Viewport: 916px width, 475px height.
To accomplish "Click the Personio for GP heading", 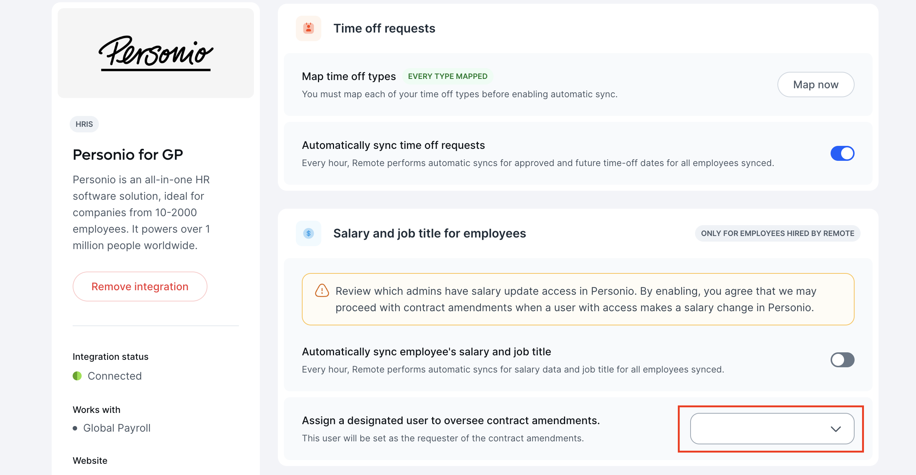I will (128, 154).
